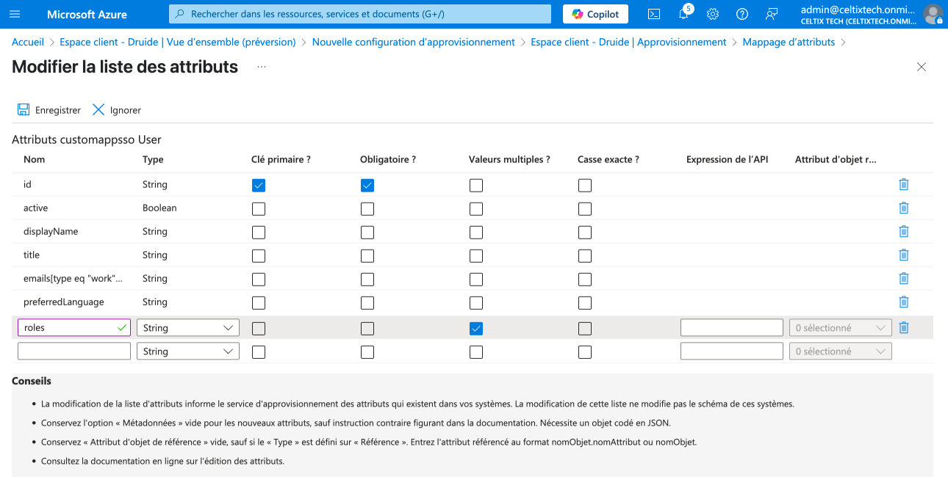The height and width of the screenshot is (477, 948).
Task: Open the Azure portal hamburger menu
Action: click(x=15, y=15)
